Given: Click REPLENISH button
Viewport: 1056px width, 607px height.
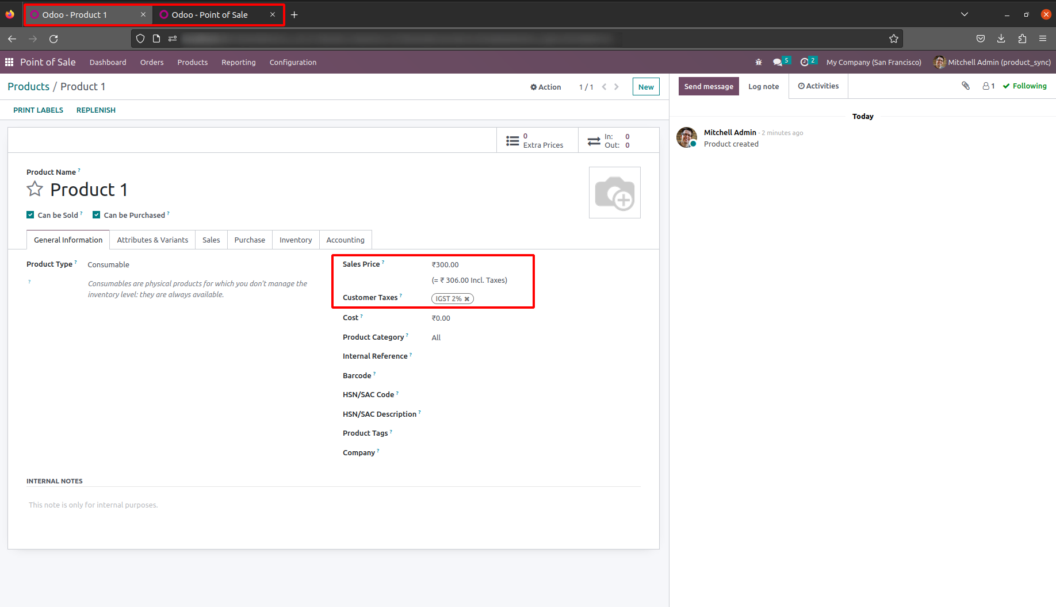Looking at the screenshot, I should coord(96,110).
